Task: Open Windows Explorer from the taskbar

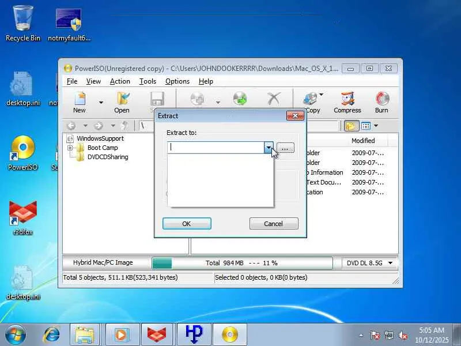Action: point(85,334)
